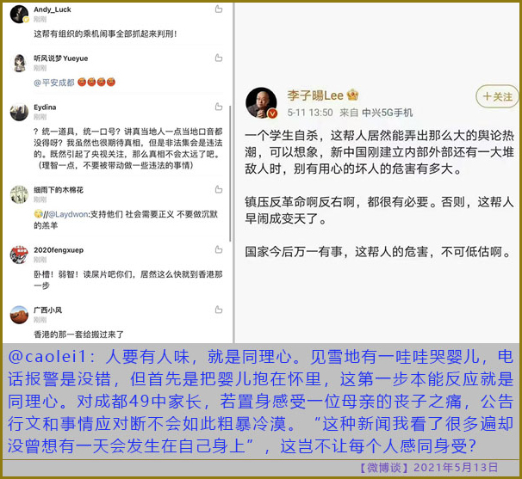522x479 pixels.
Task: Tap the thumbs-up icon on Eydina's comment
Action: (219, 107)
